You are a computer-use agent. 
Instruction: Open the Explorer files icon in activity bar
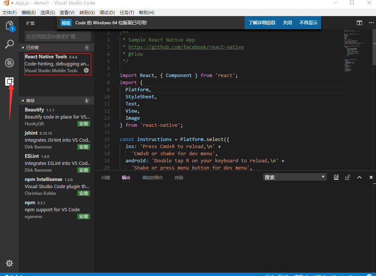pos(9,25)
